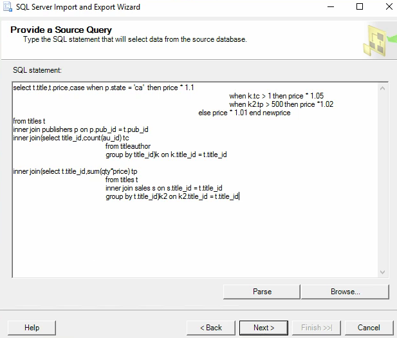Screen dimensions: 397x338
Task: Click the 'SQL statement:' label
Action: 37,70
